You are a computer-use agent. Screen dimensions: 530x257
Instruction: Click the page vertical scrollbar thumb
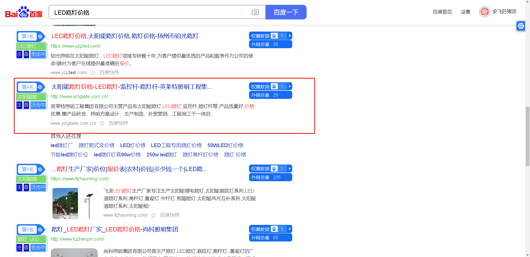(527, 136)
